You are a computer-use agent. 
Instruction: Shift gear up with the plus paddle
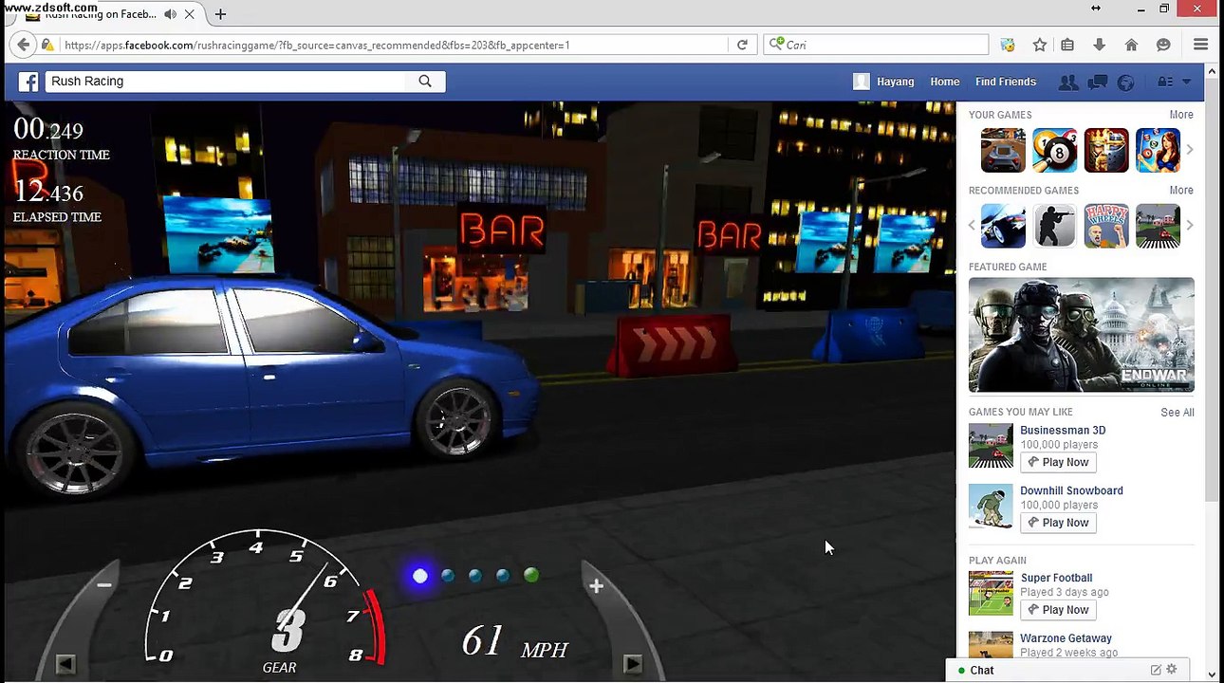(596, 586)
